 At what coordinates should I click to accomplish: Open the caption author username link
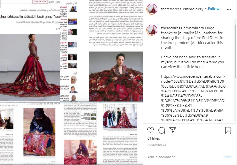click(183, 28)
